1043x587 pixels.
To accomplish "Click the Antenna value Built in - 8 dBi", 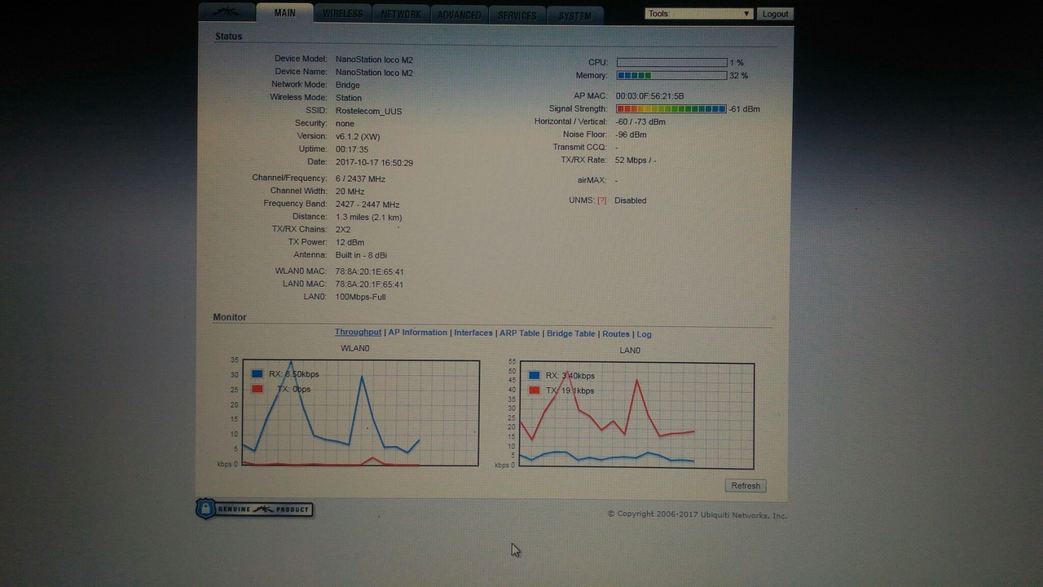I will [x=361, y=255].
